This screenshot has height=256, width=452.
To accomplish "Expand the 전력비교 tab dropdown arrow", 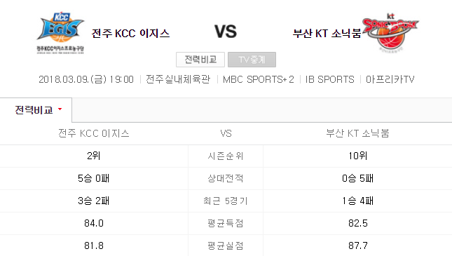I will pyautogui.click(x=60, y=109).
